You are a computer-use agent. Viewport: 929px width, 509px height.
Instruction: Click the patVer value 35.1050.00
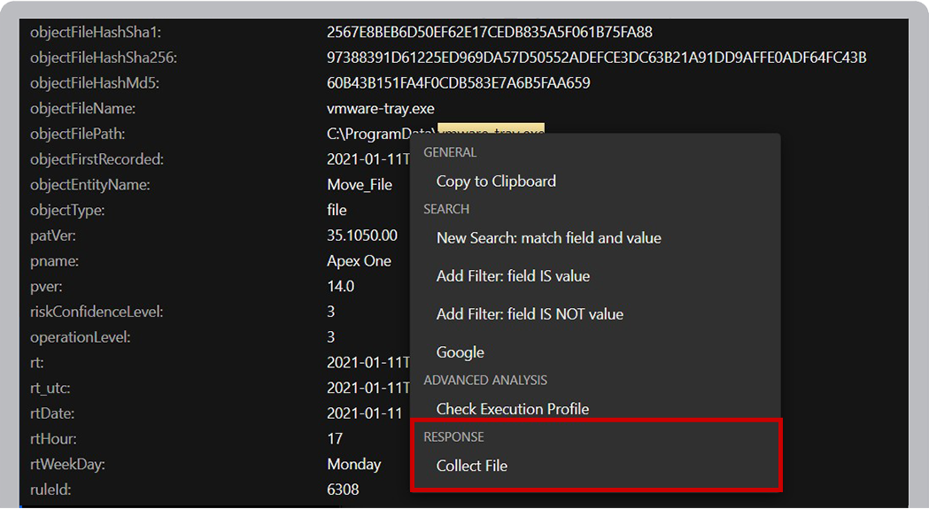(362, 235)
